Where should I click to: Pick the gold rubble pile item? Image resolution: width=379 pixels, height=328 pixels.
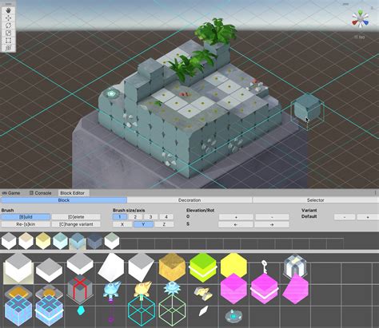pos(203,293)
